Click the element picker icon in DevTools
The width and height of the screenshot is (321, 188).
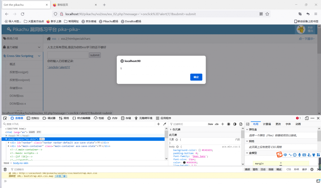pyautogui.click(x=5, y=118)
